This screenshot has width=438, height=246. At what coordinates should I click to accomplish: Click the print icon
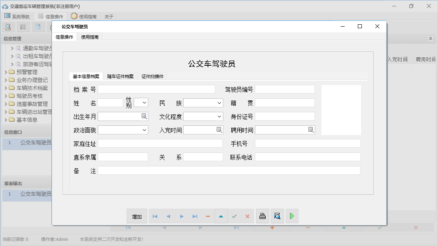point(262,216)
